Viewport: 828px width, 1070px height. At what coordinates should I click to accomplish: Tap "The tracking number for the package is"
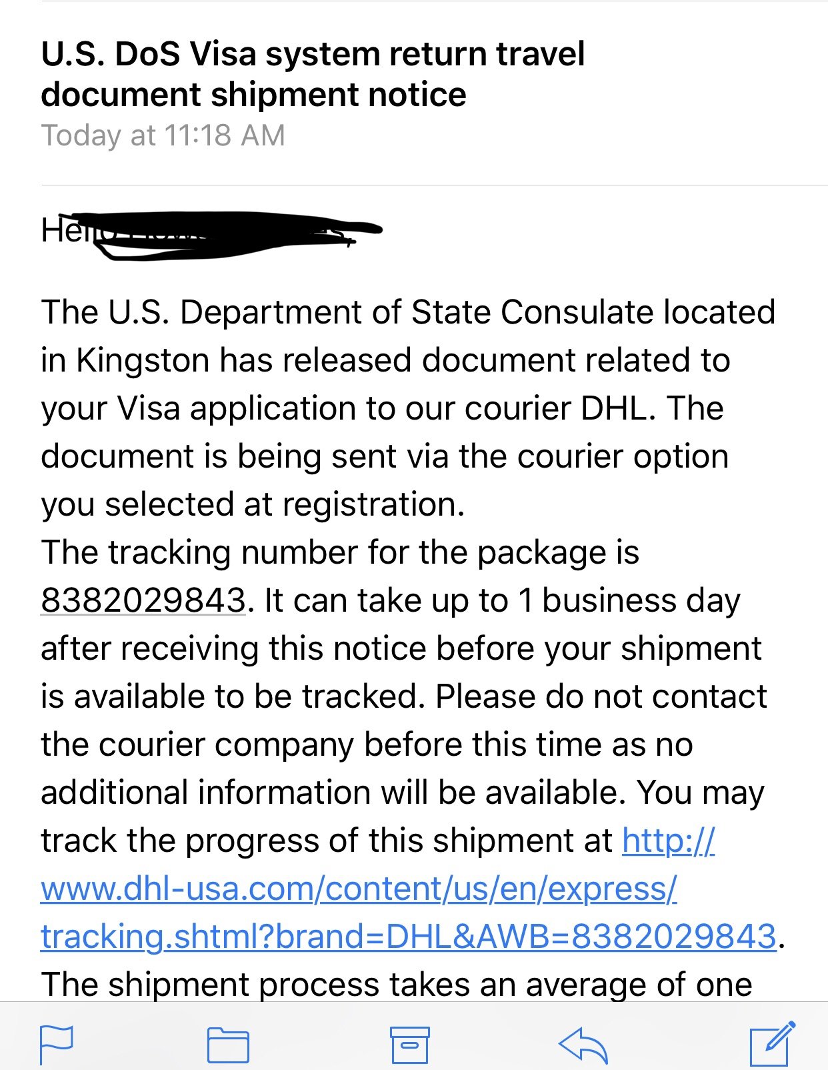tap(340, 552)
